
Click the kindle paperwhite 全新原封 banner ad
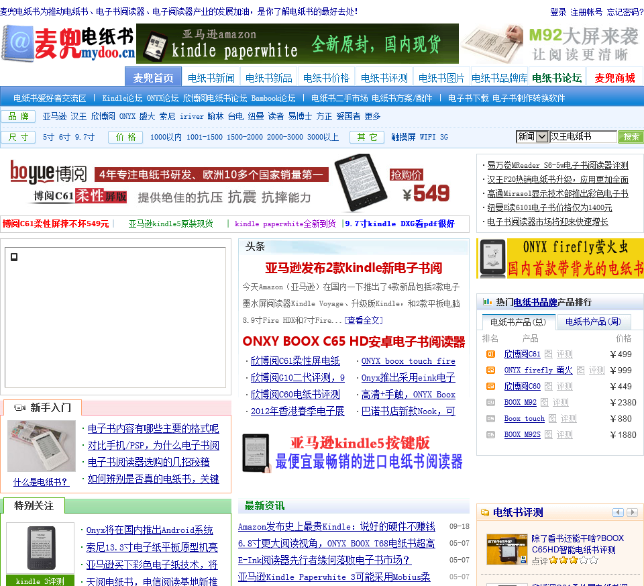coord(297,44)
